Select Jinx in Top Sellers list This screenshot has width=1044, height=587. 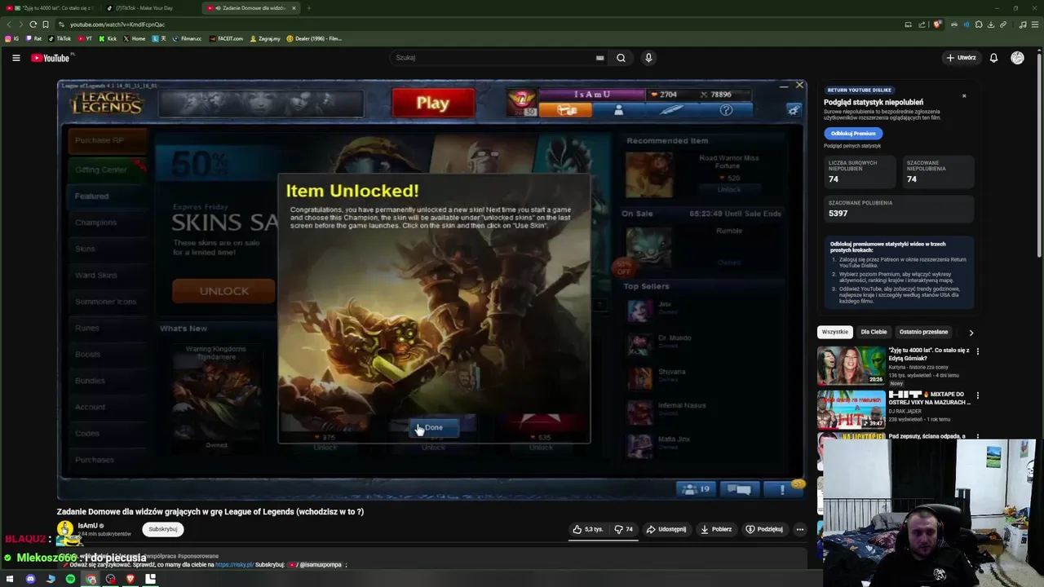tap(639, 310)
